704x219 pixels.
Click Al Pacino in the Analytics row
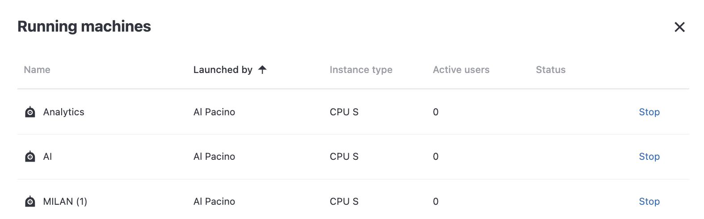[x=214, y=112]
